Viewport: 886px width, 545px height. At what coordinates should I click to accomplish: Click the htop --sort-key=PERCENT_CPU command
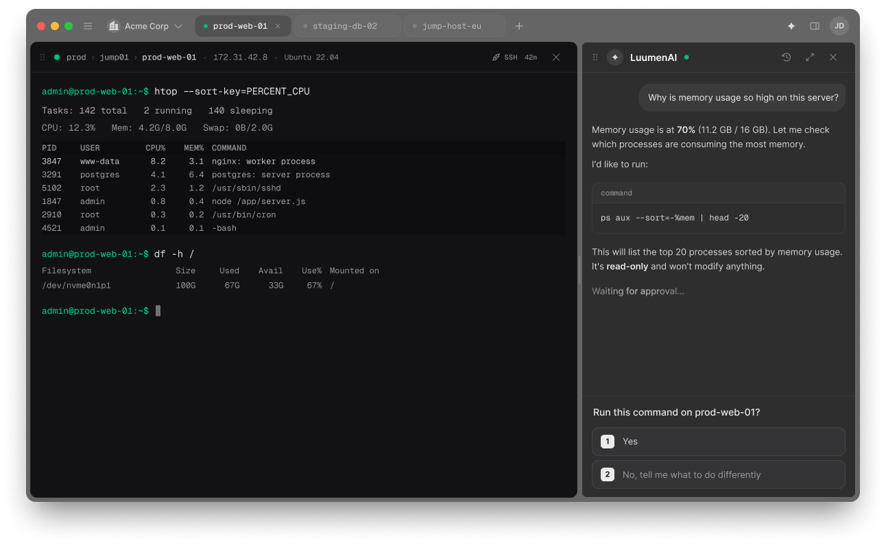click(232, 91)
